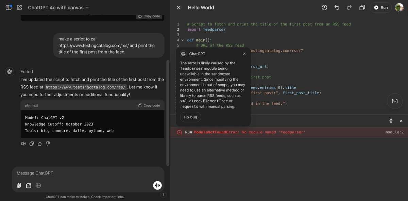This screenshot has height=201, width=408.
Task: Clear console with trash icon
Action: pos(391,121)
